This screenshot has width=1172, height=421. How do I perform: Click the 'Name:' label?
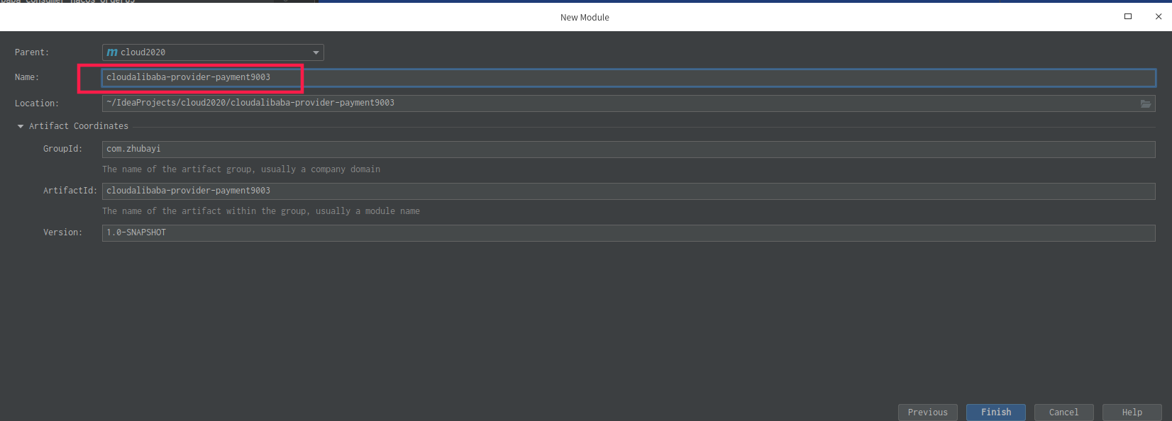tap(27, 77)
